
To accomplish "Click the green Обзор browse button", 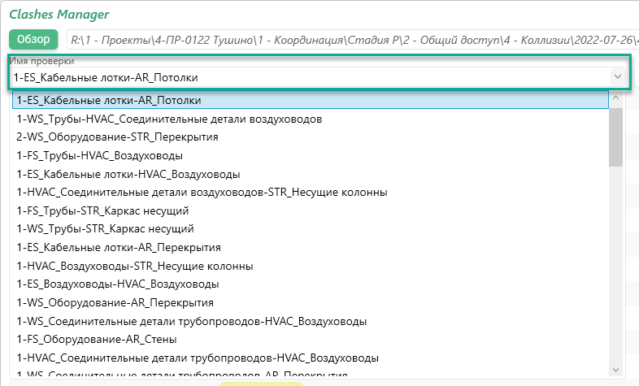I will point(33,40).
